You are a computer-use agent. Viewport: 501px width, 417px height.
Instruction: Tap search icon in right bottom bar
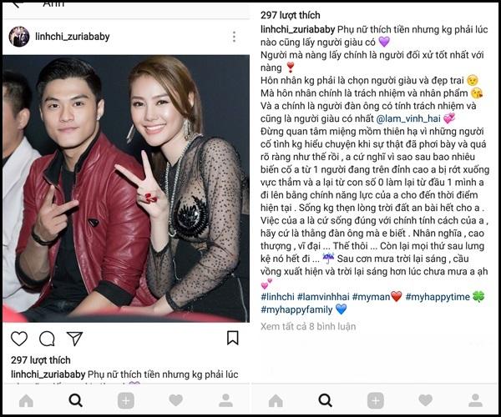click(326, 400)
